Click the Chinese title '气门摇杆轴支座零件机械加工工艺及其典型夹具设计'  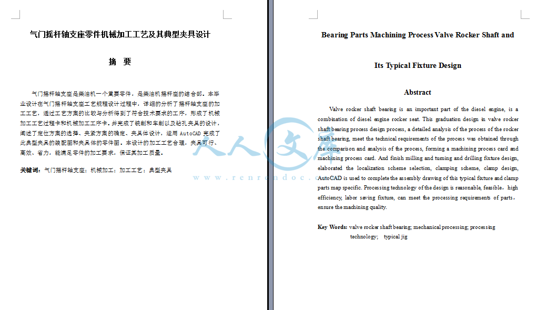120,35
